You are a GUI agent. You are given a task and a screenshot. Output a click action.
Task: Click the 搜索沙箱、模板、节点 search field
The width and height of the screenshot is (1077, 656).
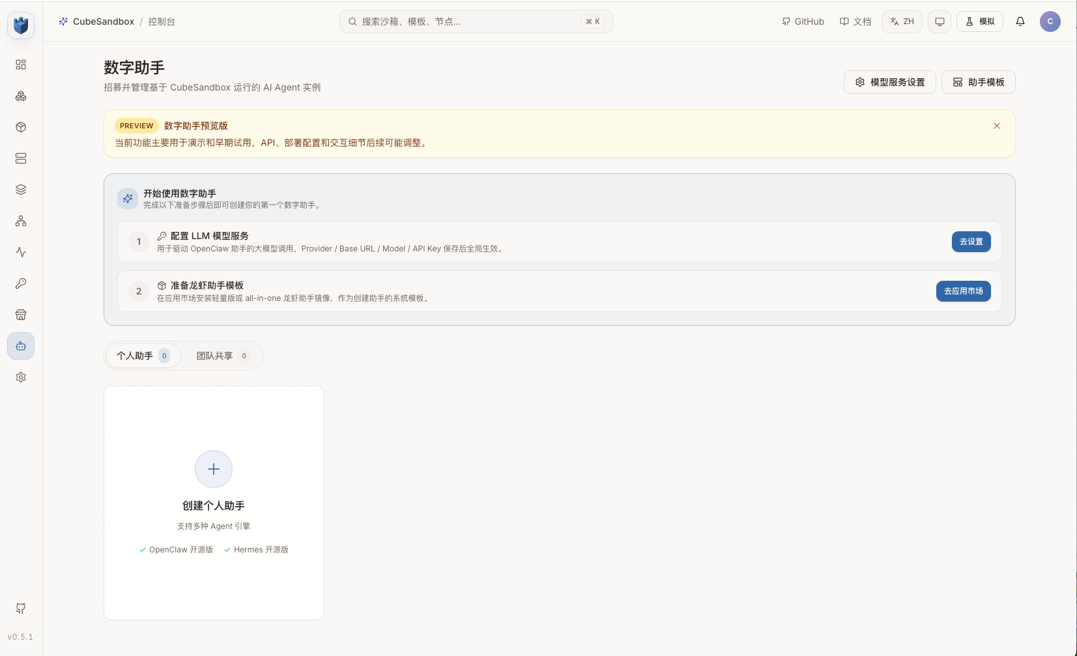point(476,21)
